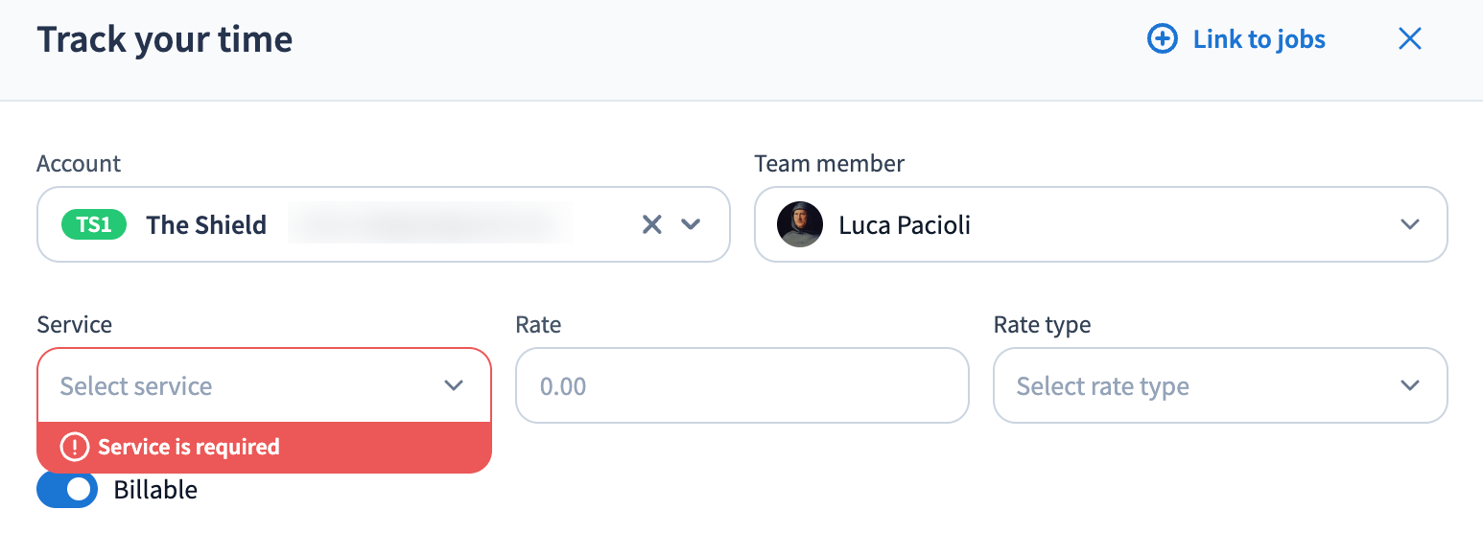The image size is (1483, 533).
Task: Open the Select rate type dropdown
Action: (x=1199, y=385)
